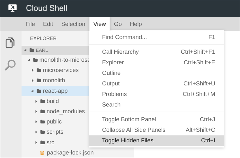
Task: Select the src folder in tree
Action: click(50, 142)
